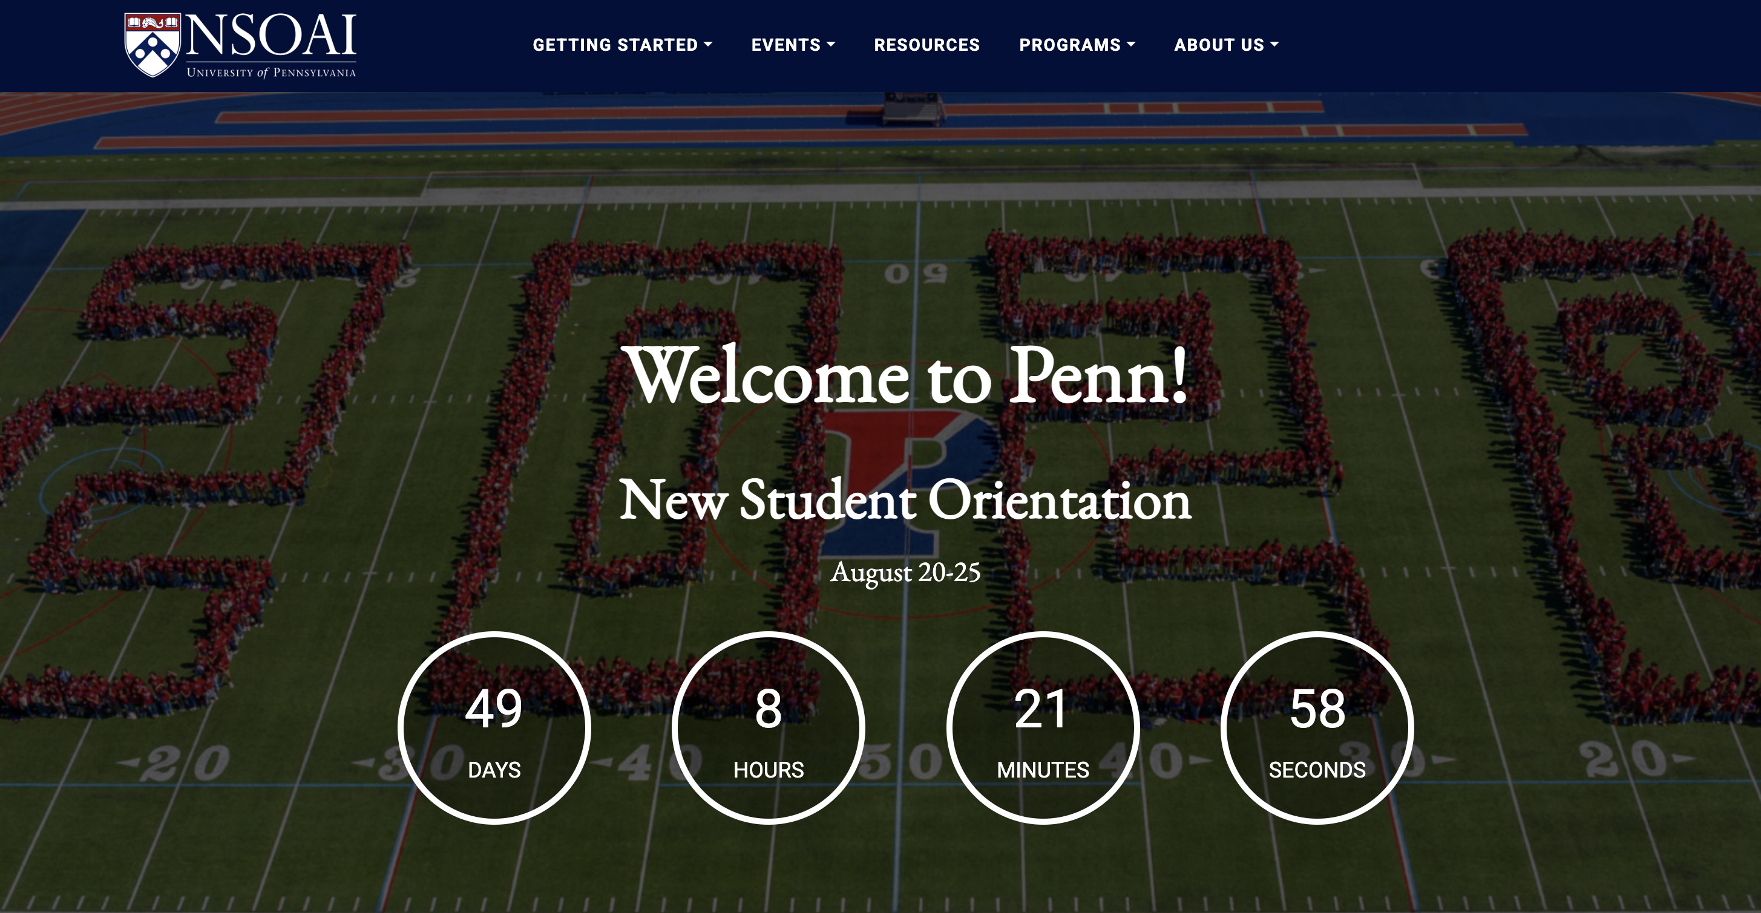Click the 58 seconds countdown number

click(x=1317, y=709)
